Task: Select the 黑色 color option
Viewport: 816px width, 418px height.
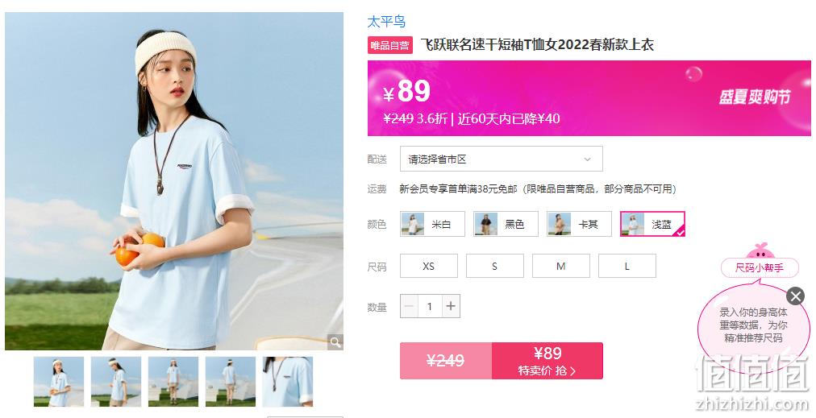Action: tap(506, 224)
